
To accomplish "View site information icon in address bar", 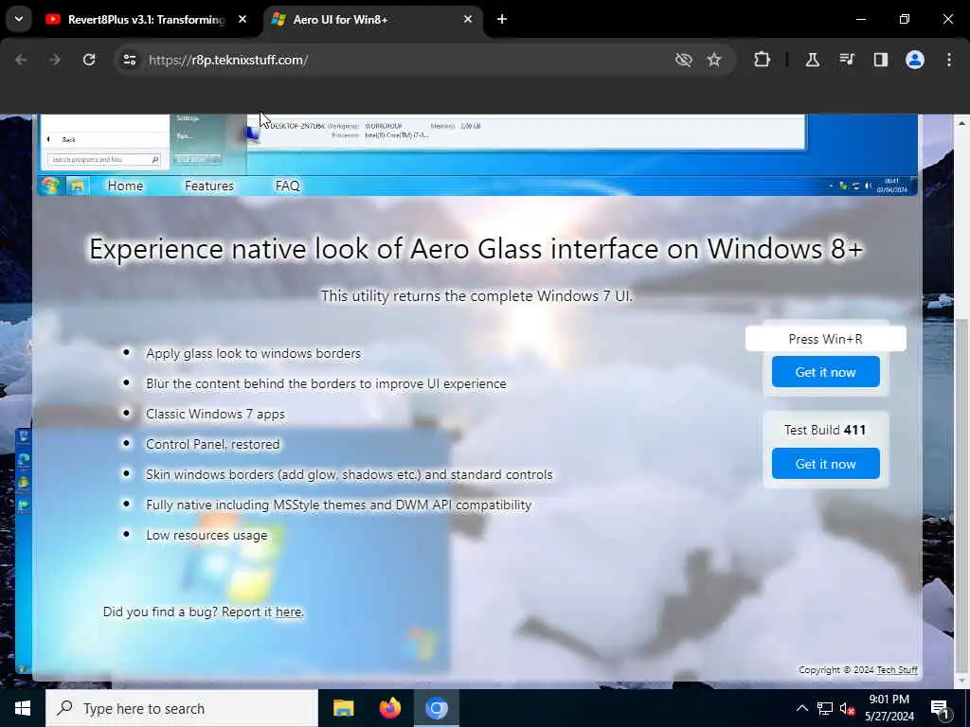I will tap(129, 60).
